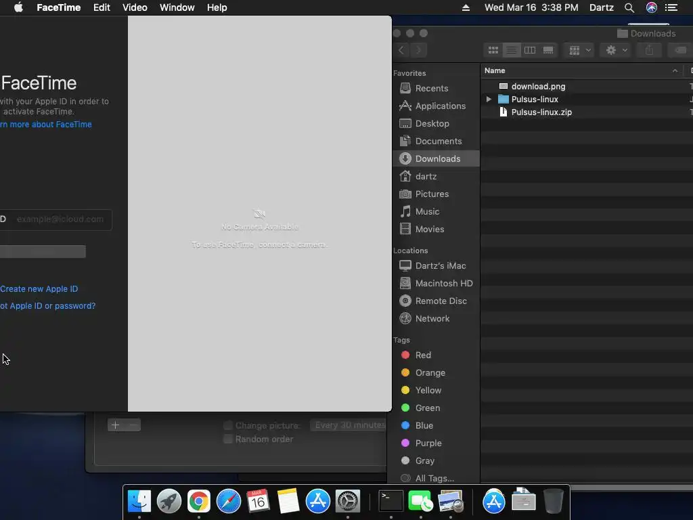Open the Window menu

click(x=177, y=7)
